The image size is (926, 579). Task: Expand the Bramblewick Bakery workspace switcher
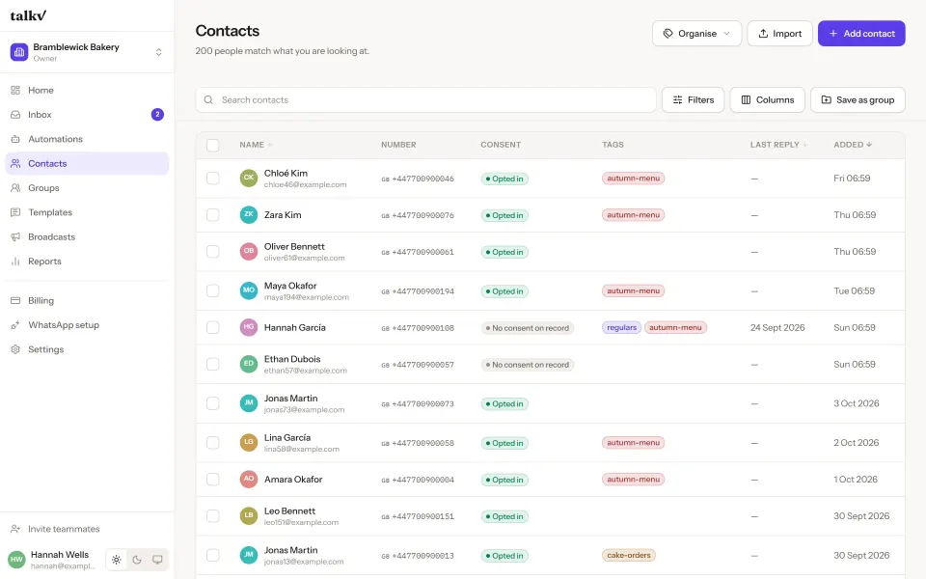click(158, 52)
